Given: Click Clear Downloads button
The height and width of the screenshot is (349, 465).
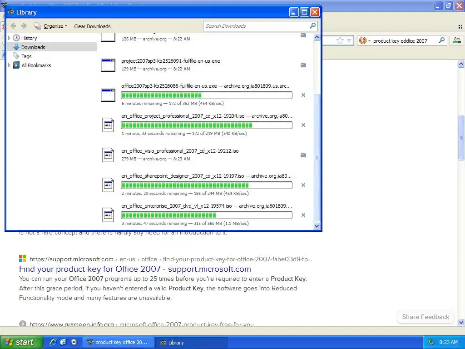Looking at the screenshot, I should point(92,26).
